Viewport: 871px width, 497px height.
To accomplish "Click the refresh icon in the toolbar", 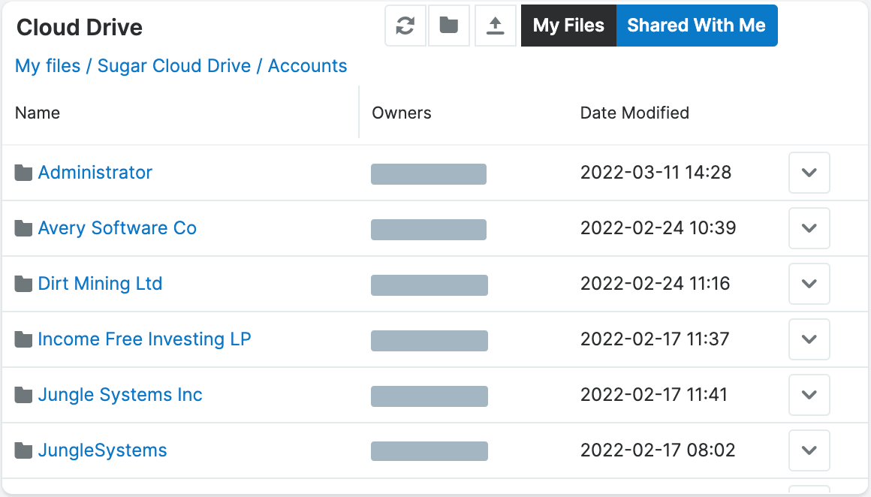I will (405, 25).
